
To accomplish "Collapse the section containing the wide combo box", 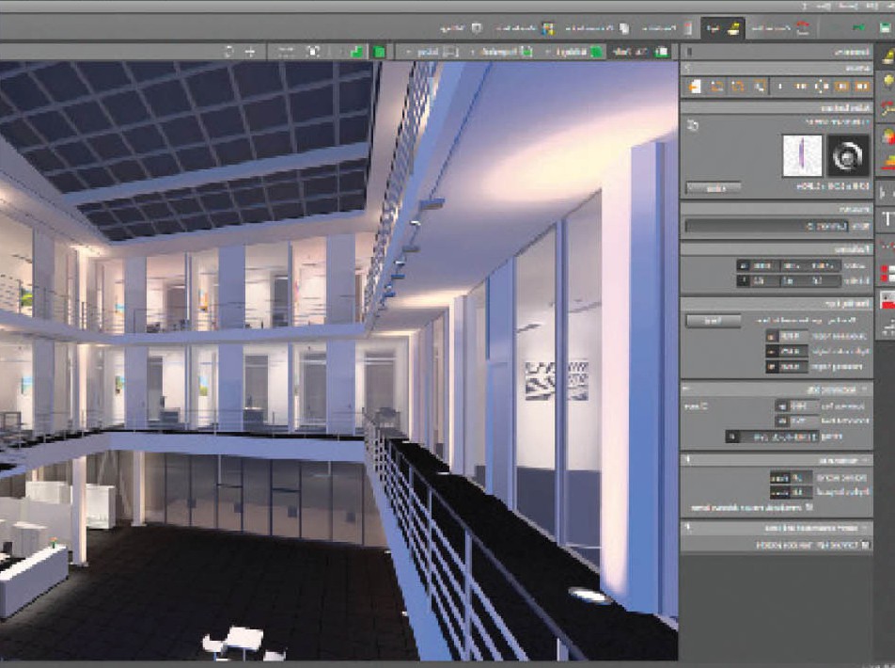I will point(686,388).
